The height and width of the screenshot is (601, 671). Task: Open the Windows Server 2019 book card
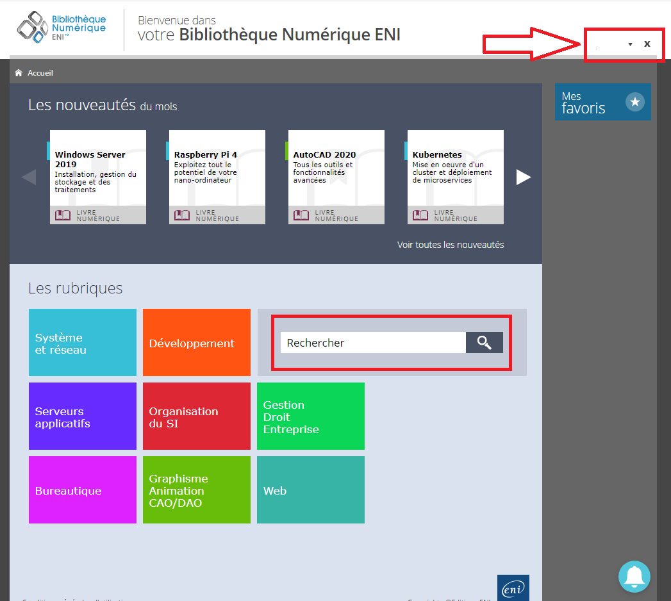pos(97,177)
